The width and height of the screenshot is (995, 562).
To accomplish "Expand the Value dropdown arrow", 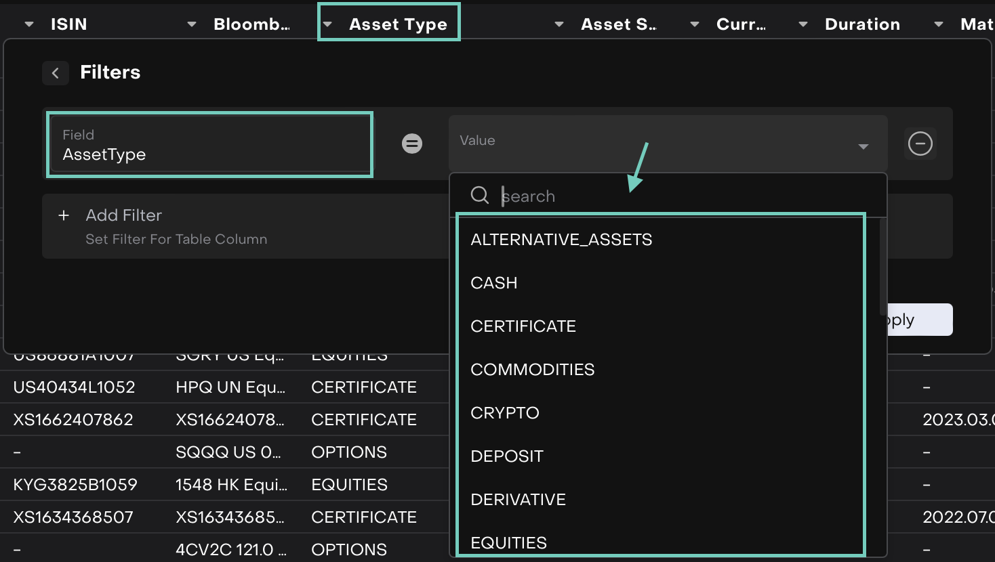I will coord(863,147).
